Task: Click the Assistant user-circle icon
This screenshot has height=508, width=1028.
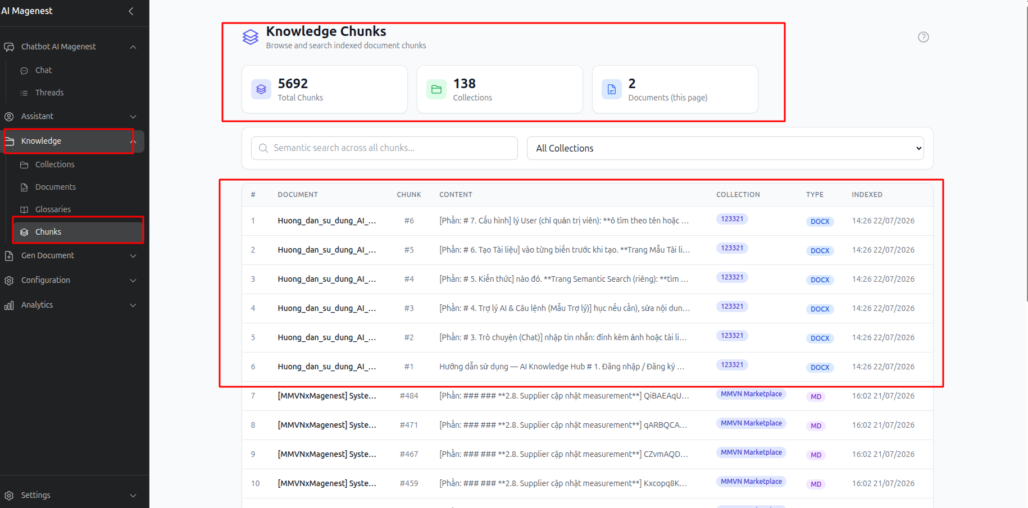Action: 9,117
